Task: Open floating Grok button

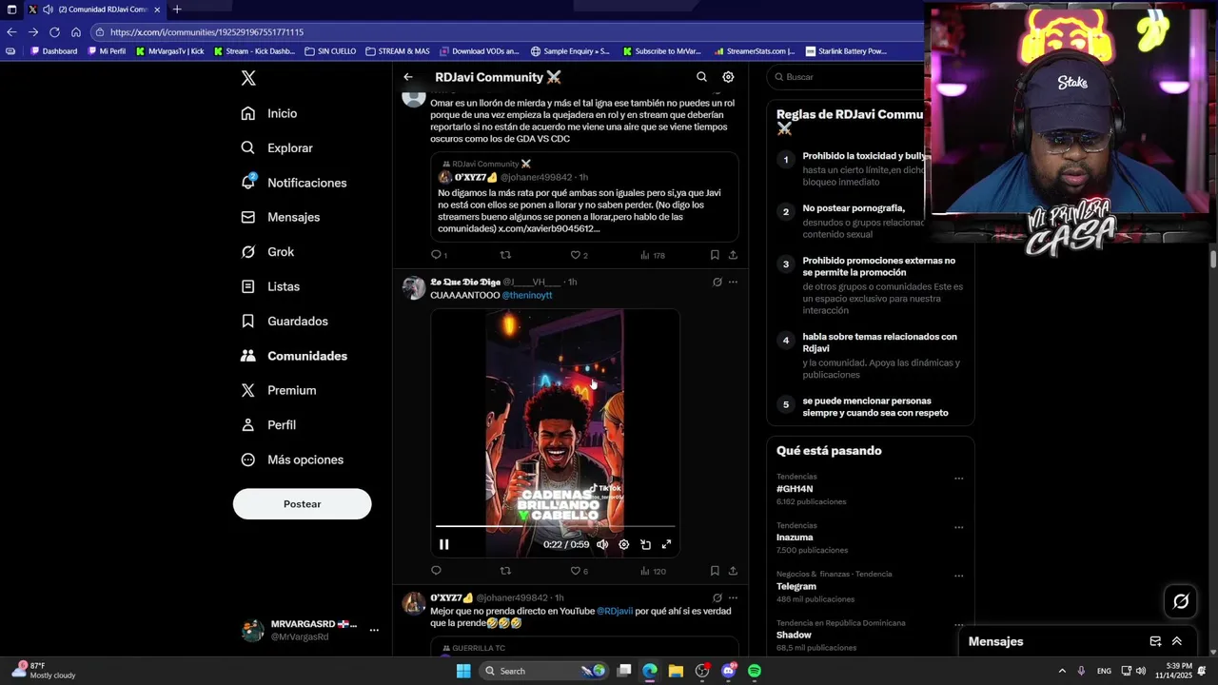Action: (1181, 601)
